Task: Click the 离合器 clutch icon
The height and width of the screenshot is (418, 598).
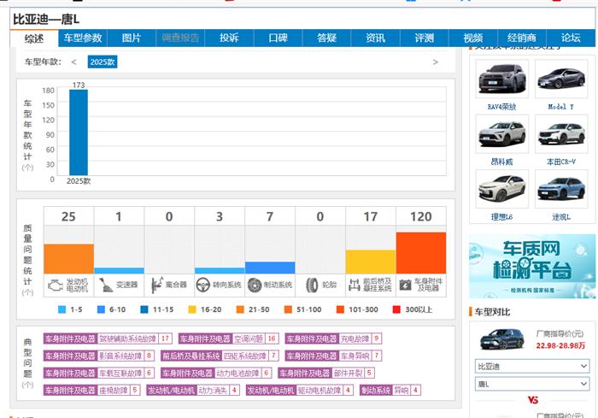Action: coord(156,285)
